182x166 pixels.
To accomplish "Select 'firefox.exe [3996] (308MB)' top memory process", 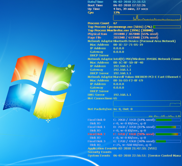I will point(133,30).
